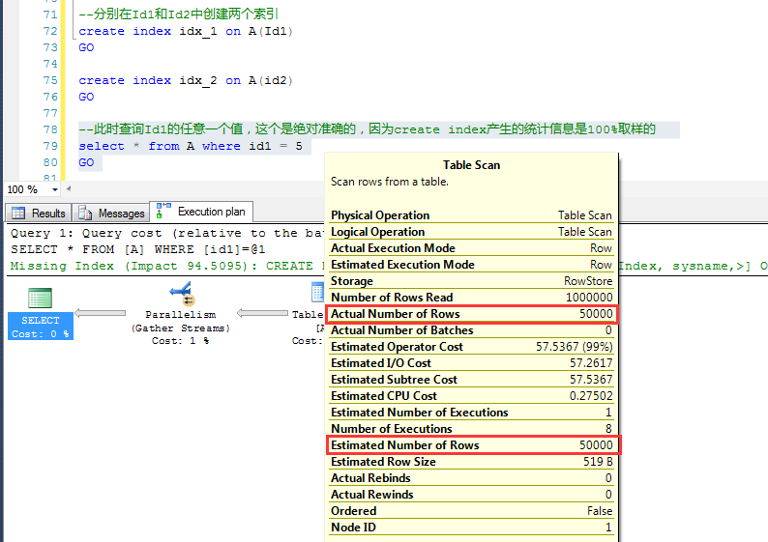The image size is (768, 542).
Task: Click the Estimated Number of Executions row
Action: tap(472, 413)
